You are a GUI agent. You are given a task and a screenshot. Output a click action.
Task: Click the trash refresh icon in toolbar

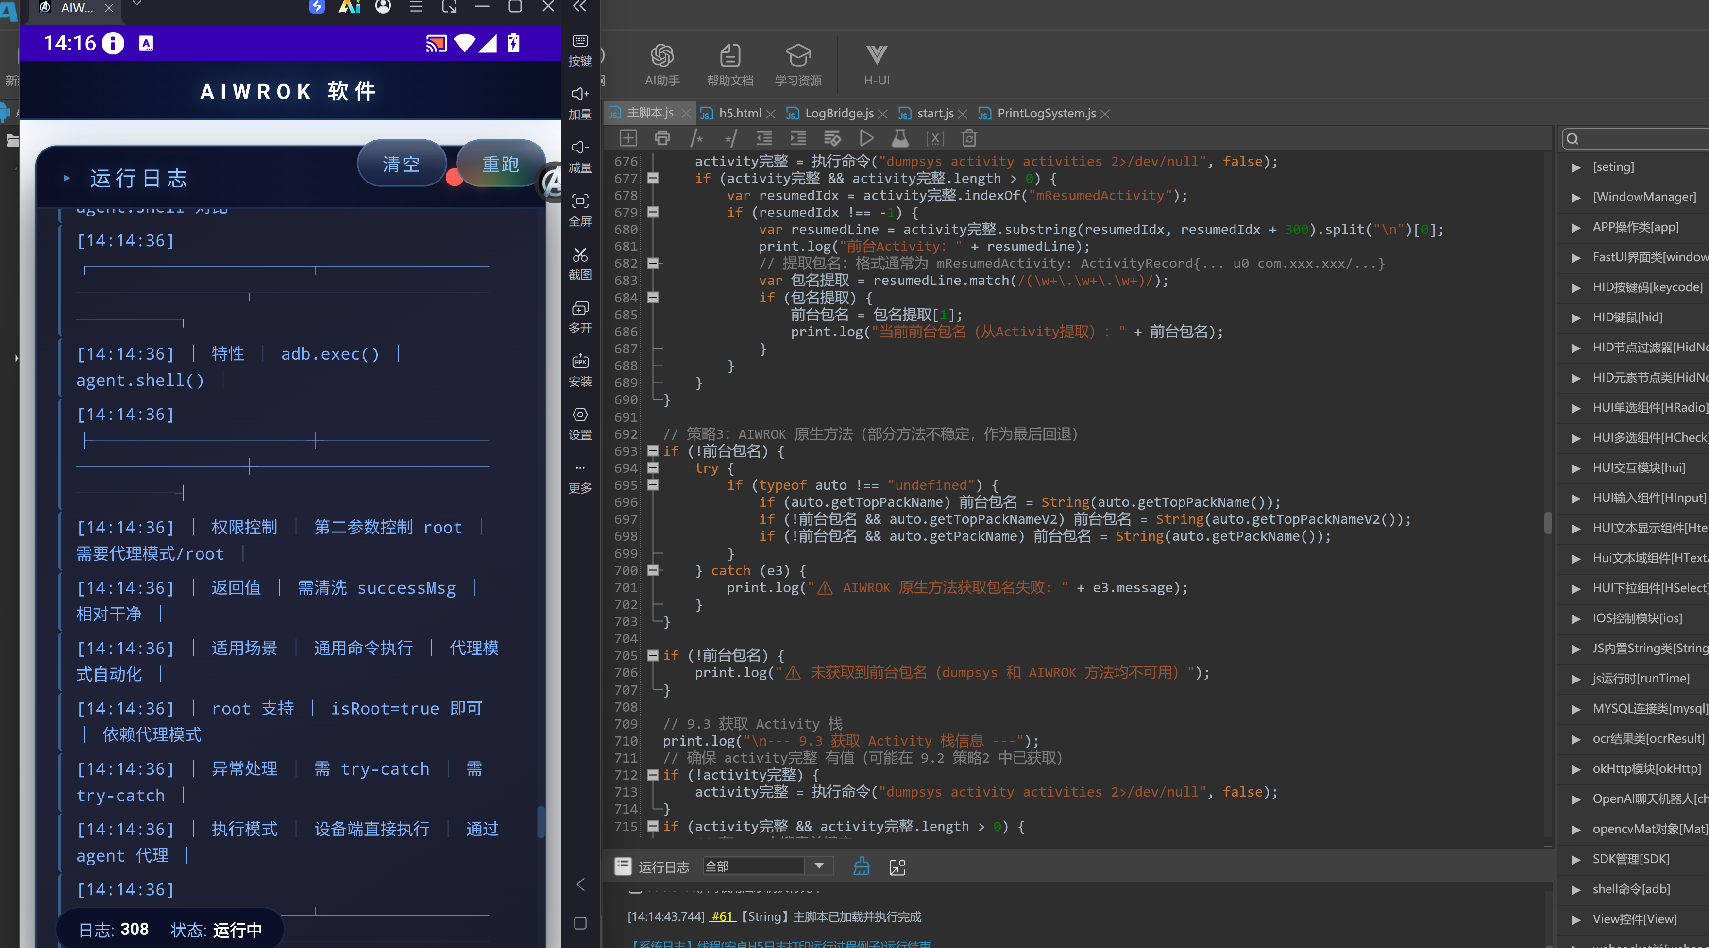(969, 138)
